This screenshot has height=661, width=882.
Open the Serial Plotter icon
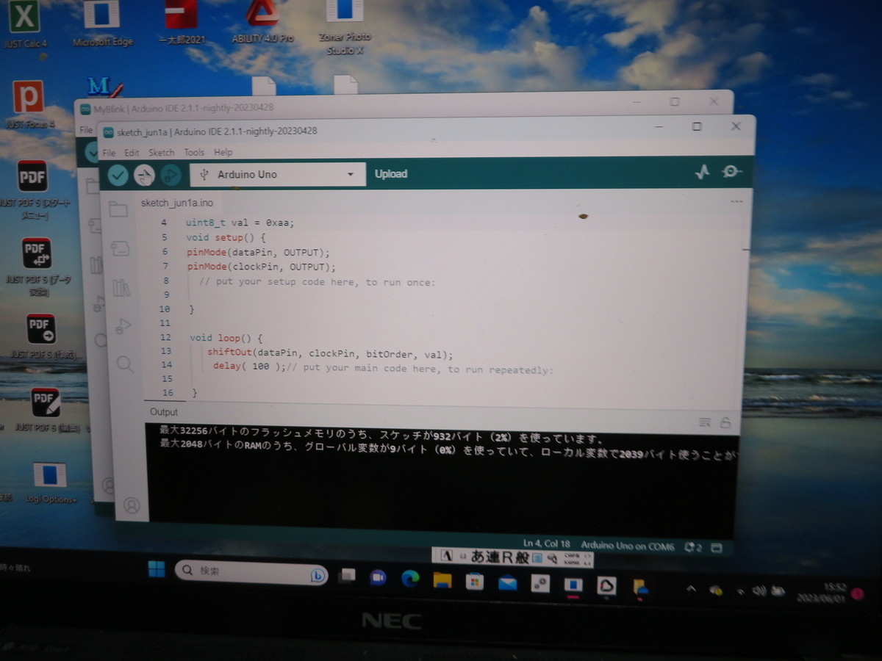(x=703, y=172)
